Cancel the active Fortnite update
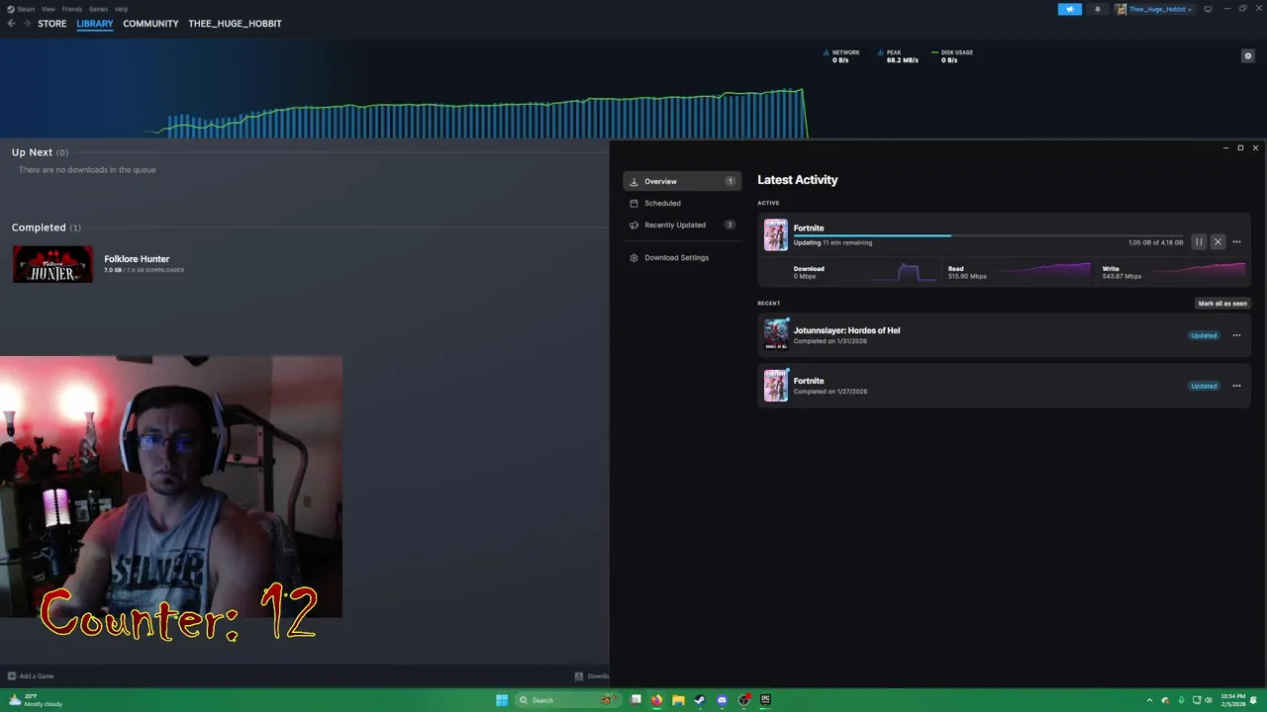Screen dimensions: 1267x712 (x=1218, y=242)
